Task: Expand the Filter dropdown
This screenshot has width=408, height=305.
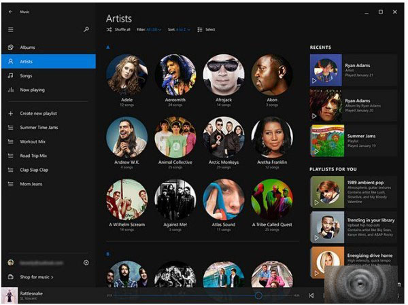Action: 150,30
